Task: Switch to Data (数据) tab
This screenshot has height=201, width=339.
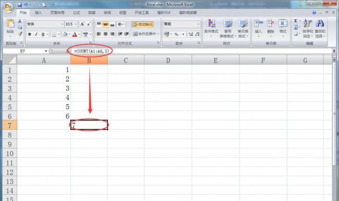Action: (92, 12)
